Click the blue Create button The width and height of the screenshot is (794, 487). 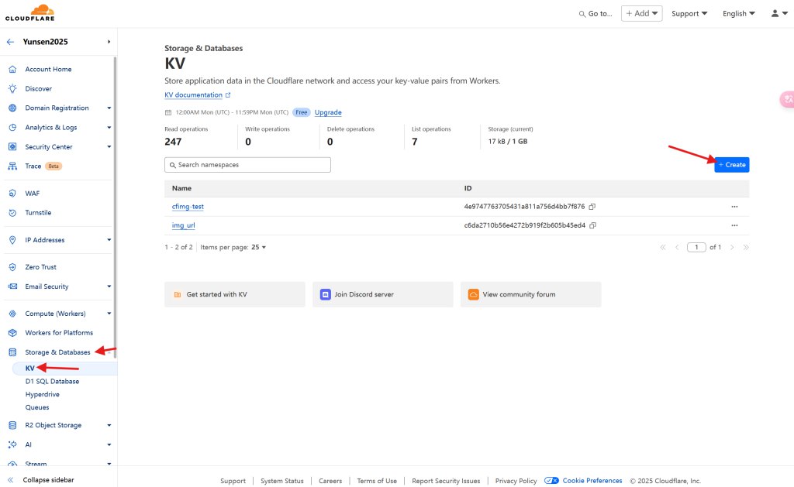pyautogui.click(x=731, y=164)
